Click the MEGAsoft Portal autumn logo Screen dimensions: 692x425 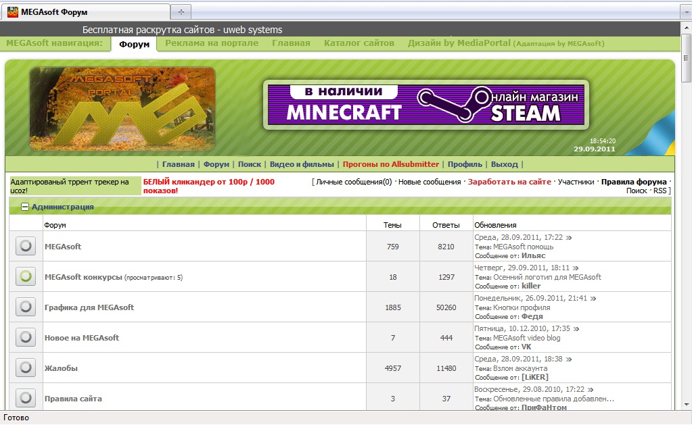click(x=122, y=109)
